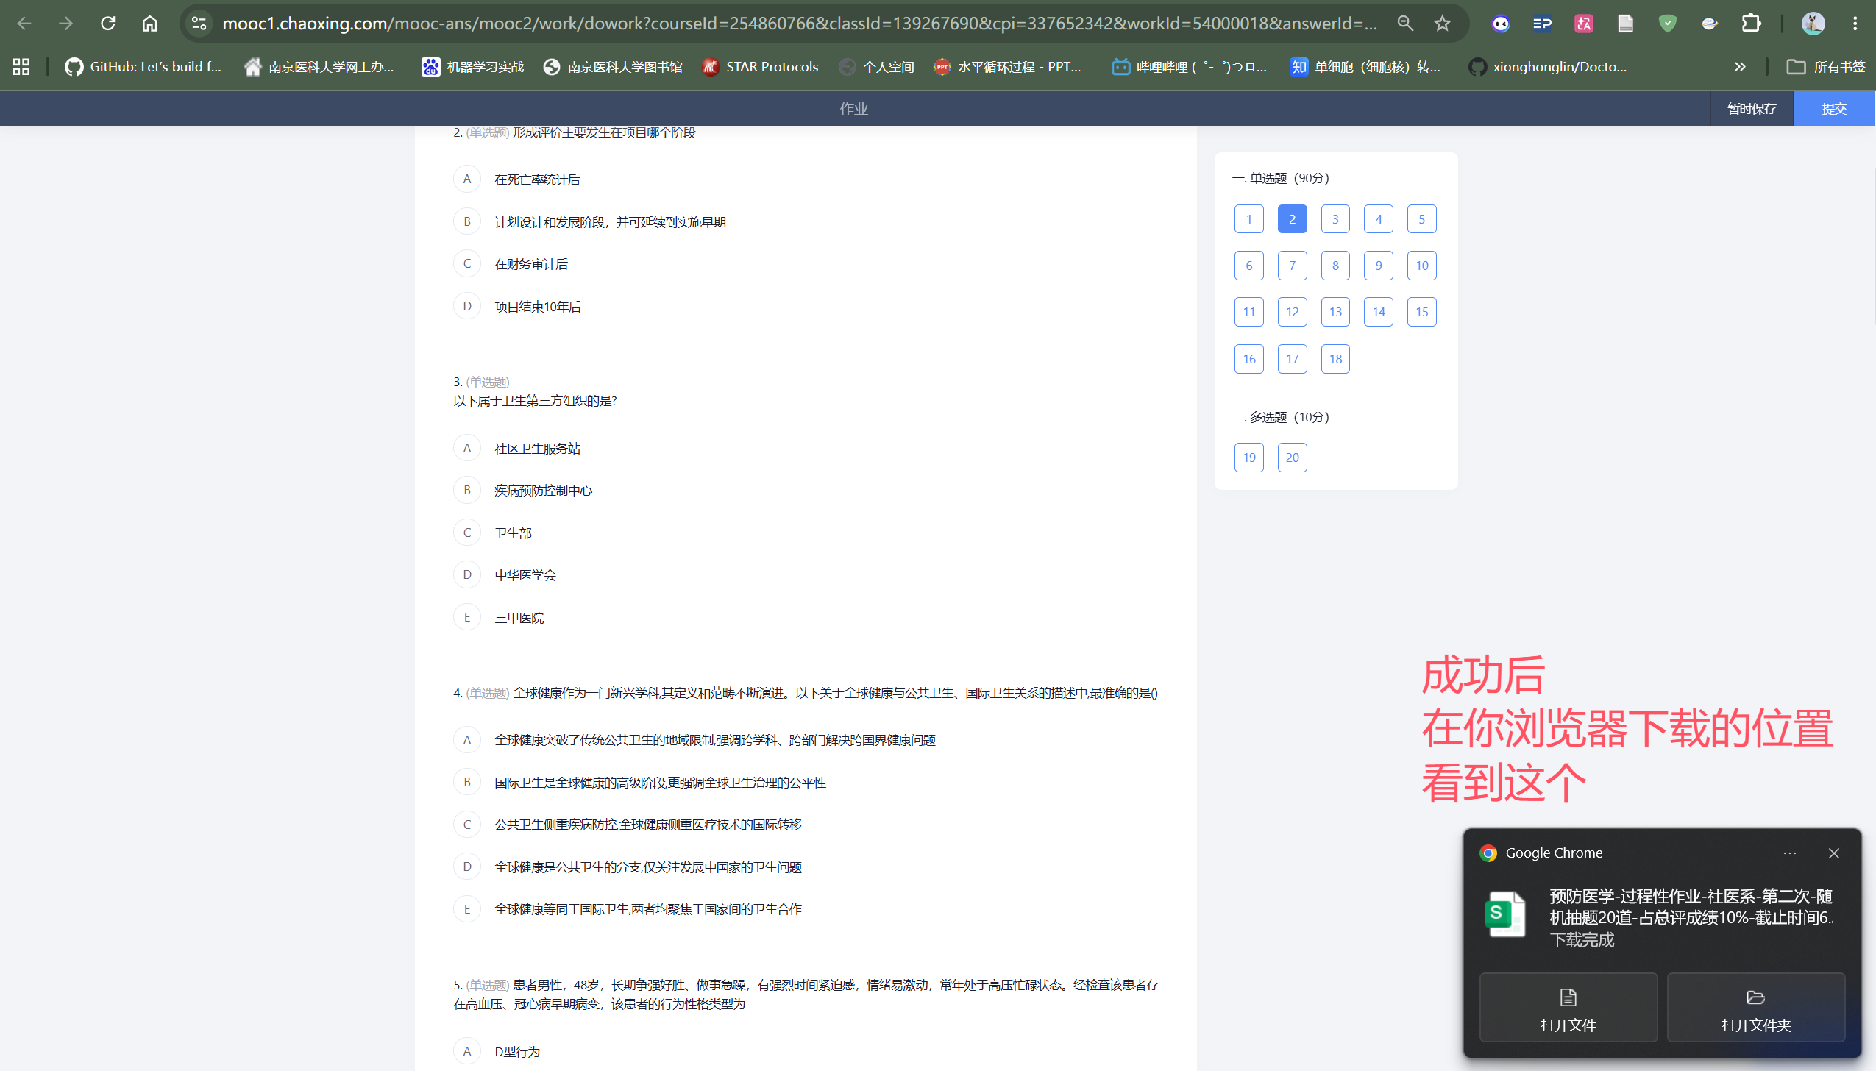Click the gray document extension icon
Image resolution: width=1876 pixels, height=1071 pixels.
click(x=1625, y=24)
